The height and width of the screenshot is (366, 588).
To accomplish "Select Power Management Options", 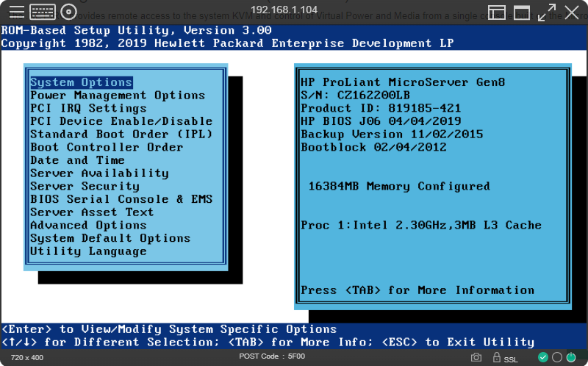I will (118, 96).
